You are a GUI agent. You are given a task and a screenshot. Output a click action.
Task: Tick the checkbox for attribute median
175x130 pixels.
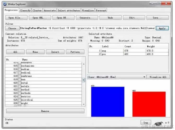(x=20, y=69)
